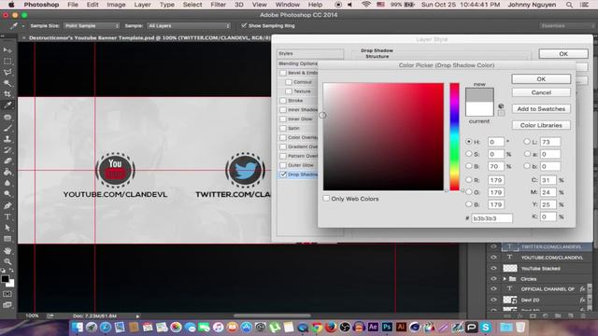598x336 pixels.
Task: Uncheck the Drop Shadow style
Action: coord(283,175)
